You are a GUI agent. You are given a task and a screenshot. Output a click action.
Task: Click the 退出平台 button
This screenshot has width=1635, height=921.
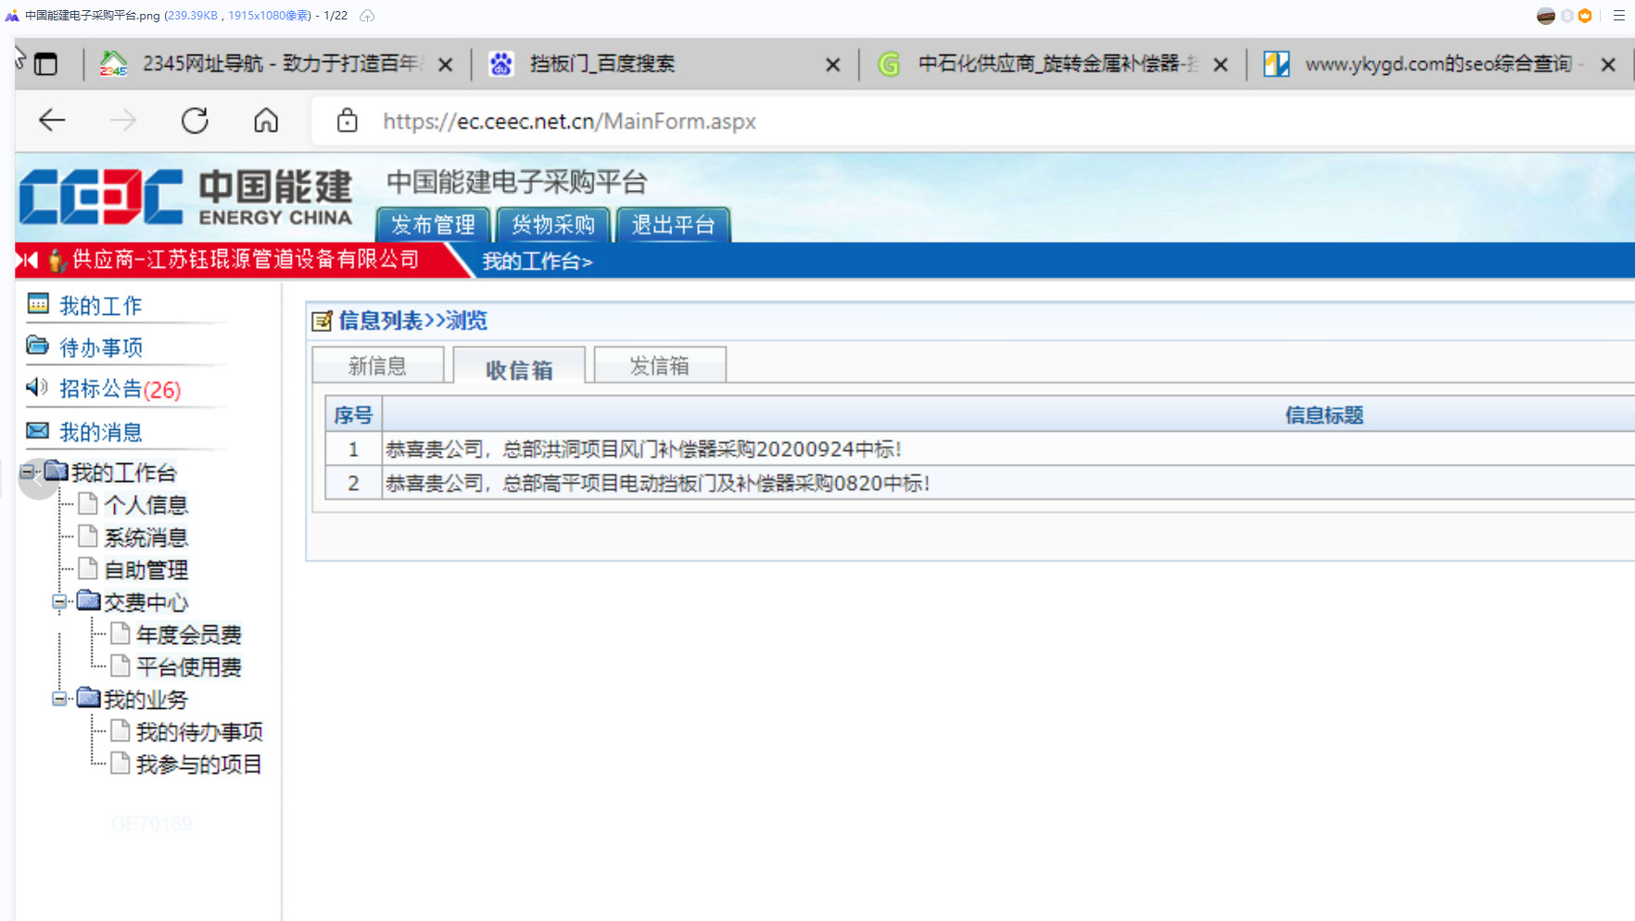point(673,224)
